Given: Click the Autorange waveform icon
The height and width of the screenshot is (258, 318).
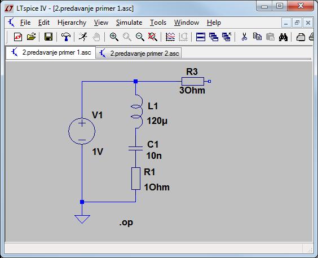Looking at the screenshot, I should pos(170,37).
